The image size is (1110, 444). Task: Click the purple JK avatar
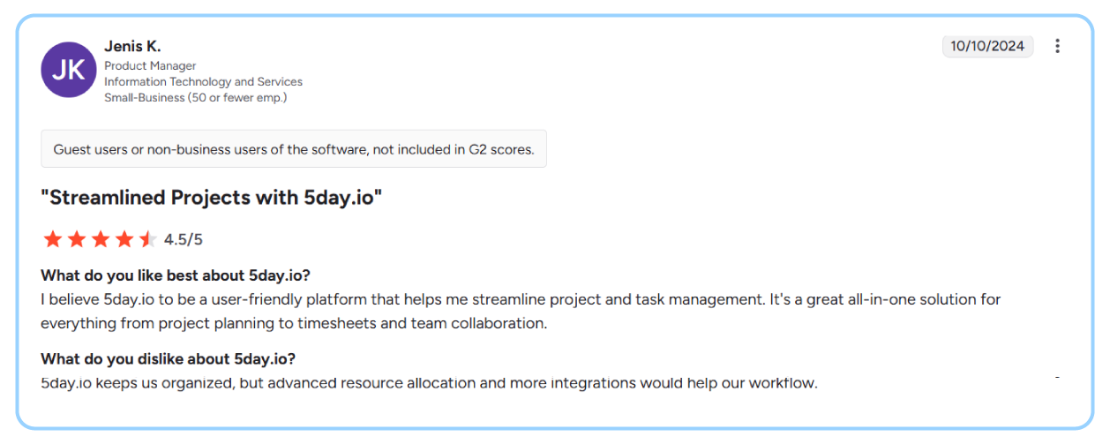(69, 70)
